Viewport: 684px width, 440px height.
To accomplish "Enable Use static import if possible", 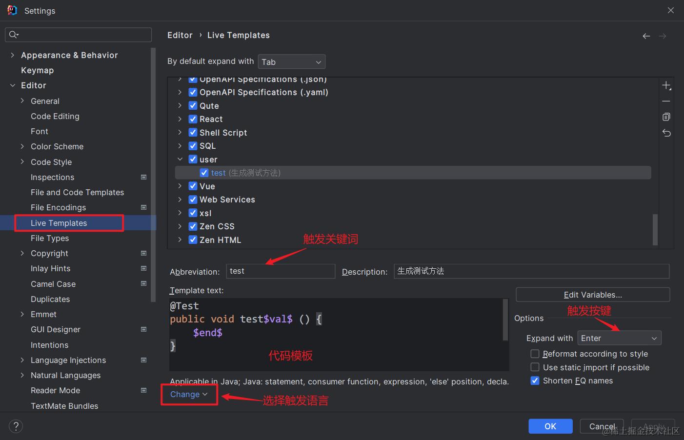I will pos(535,367).
